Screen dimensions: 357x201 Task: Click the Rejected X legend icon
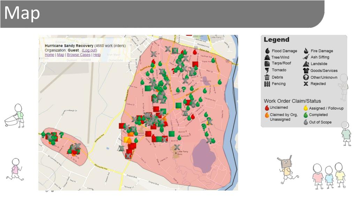tap(306, 84)
